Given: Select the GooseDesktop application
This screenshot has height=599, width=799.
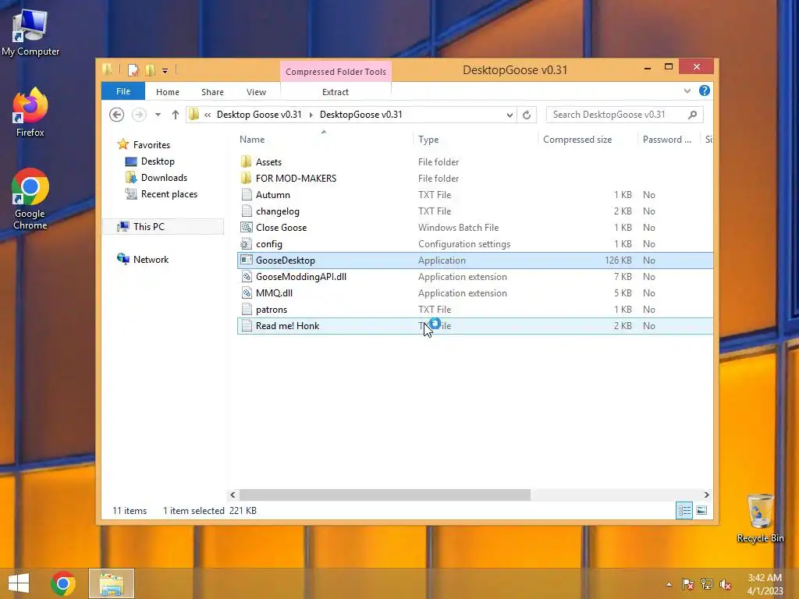Looking at the screenshot, I should (x=475, y=261).
